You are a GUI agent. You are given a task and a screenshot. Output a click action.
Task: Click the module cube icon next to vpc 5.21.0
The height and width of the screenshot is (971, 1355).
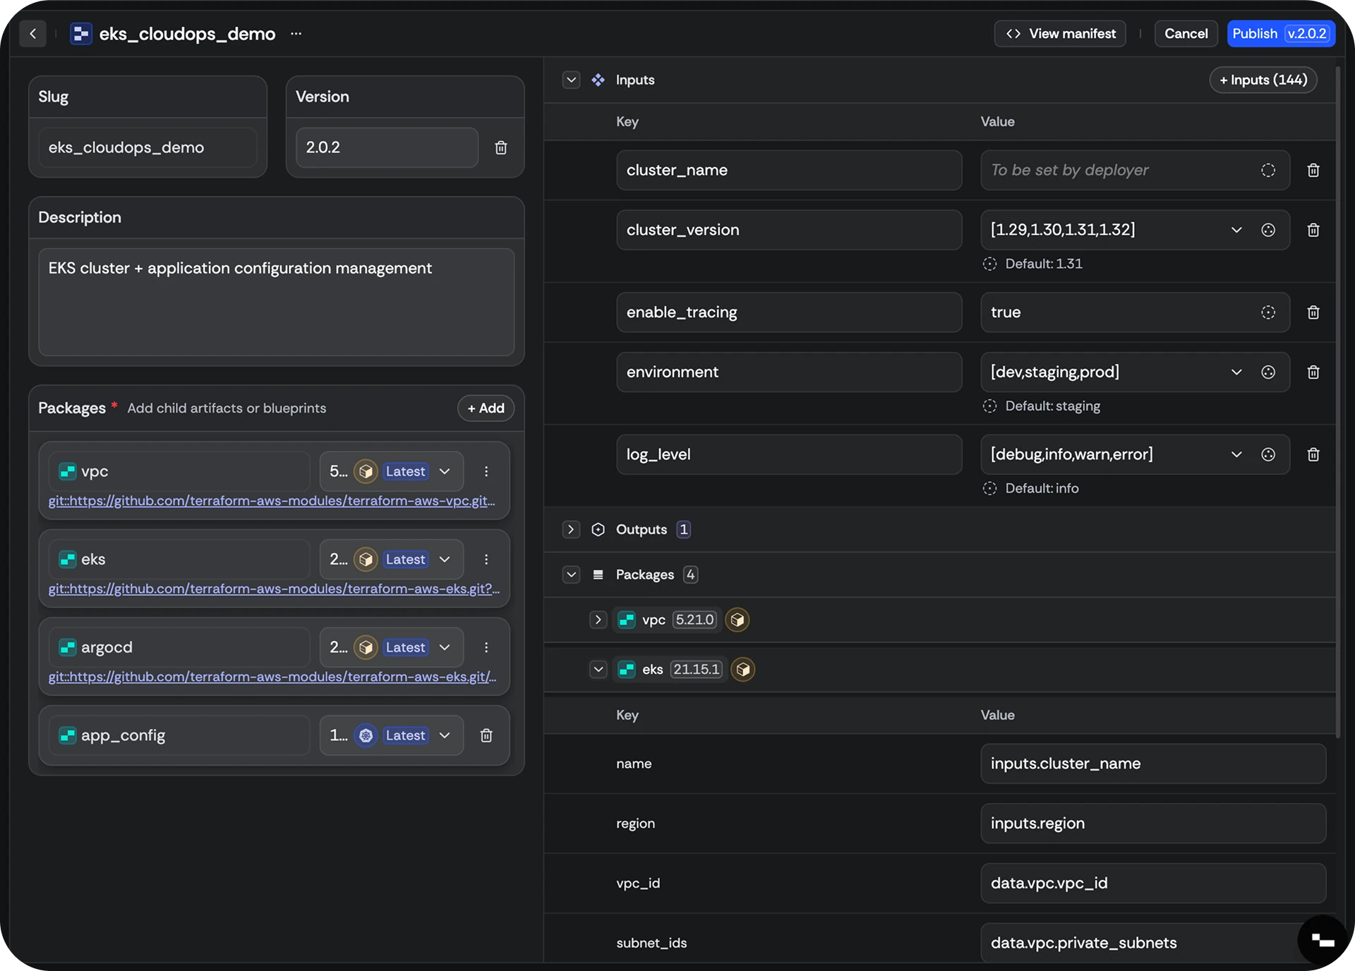coord(737,620)
